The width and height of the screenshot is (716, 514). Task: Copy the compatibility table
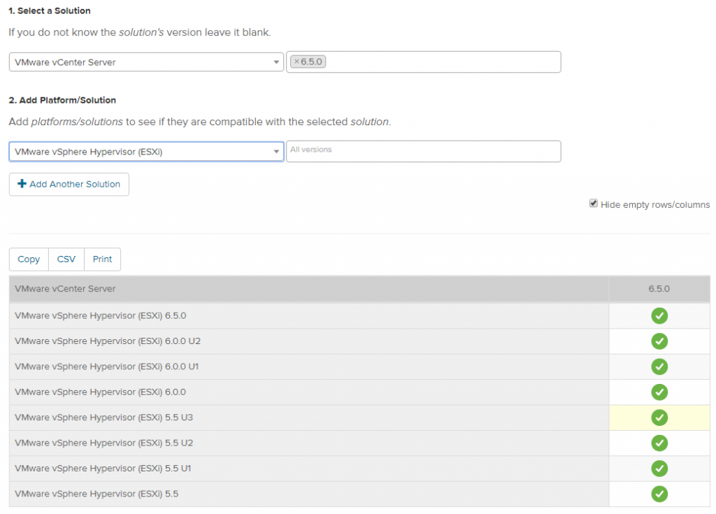[x=29, y=259]
